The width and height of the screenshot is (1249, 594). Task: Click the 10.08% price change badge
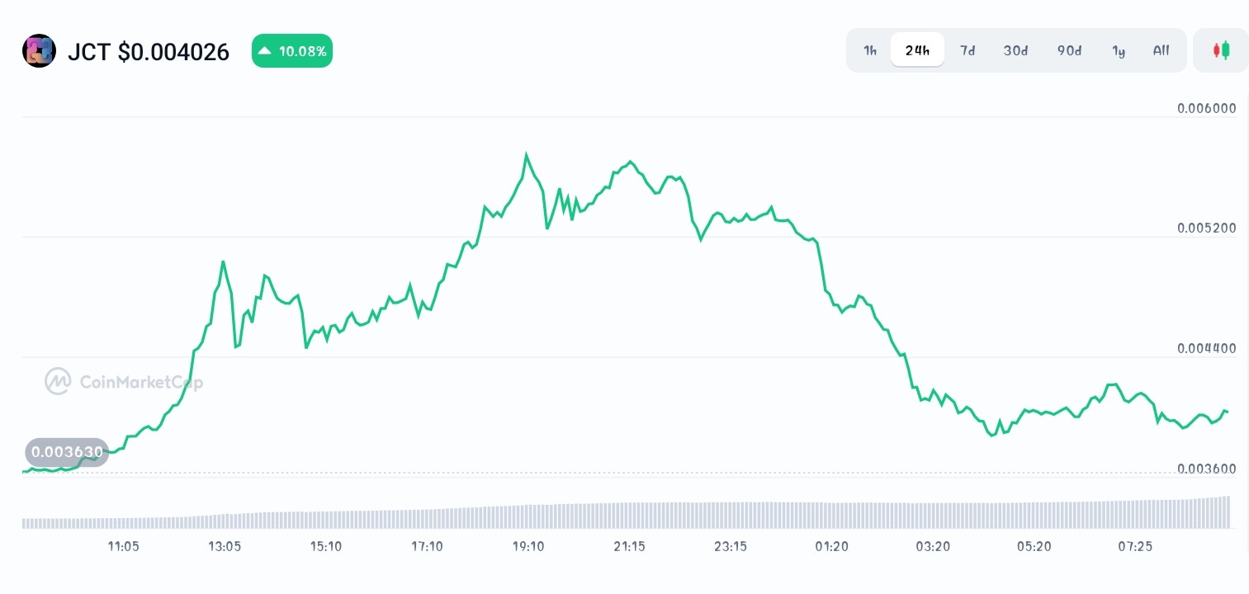(x=292, y=51)
